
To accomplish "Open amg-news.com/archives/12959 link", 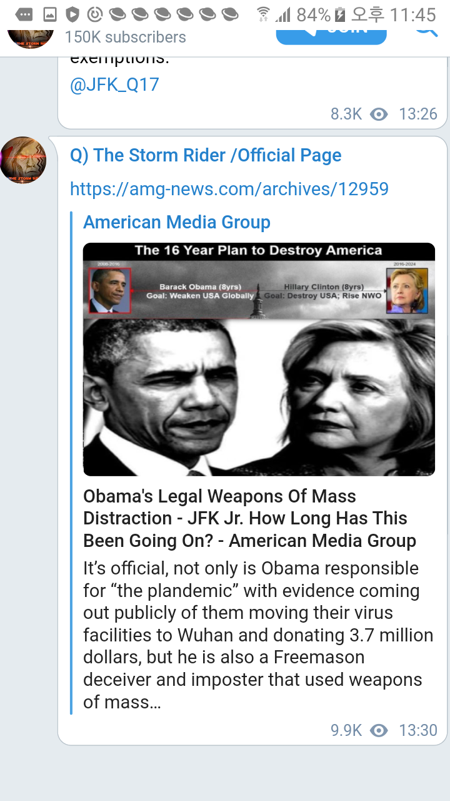I will coord(229,188).
